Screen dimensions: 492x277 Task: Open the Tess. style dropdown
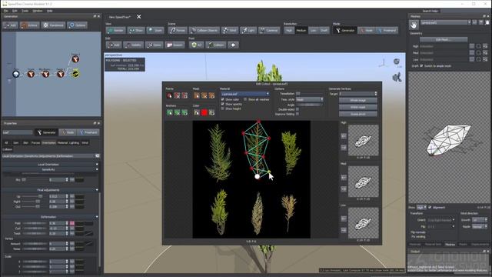pyautogui.click(x=309, y=99)
